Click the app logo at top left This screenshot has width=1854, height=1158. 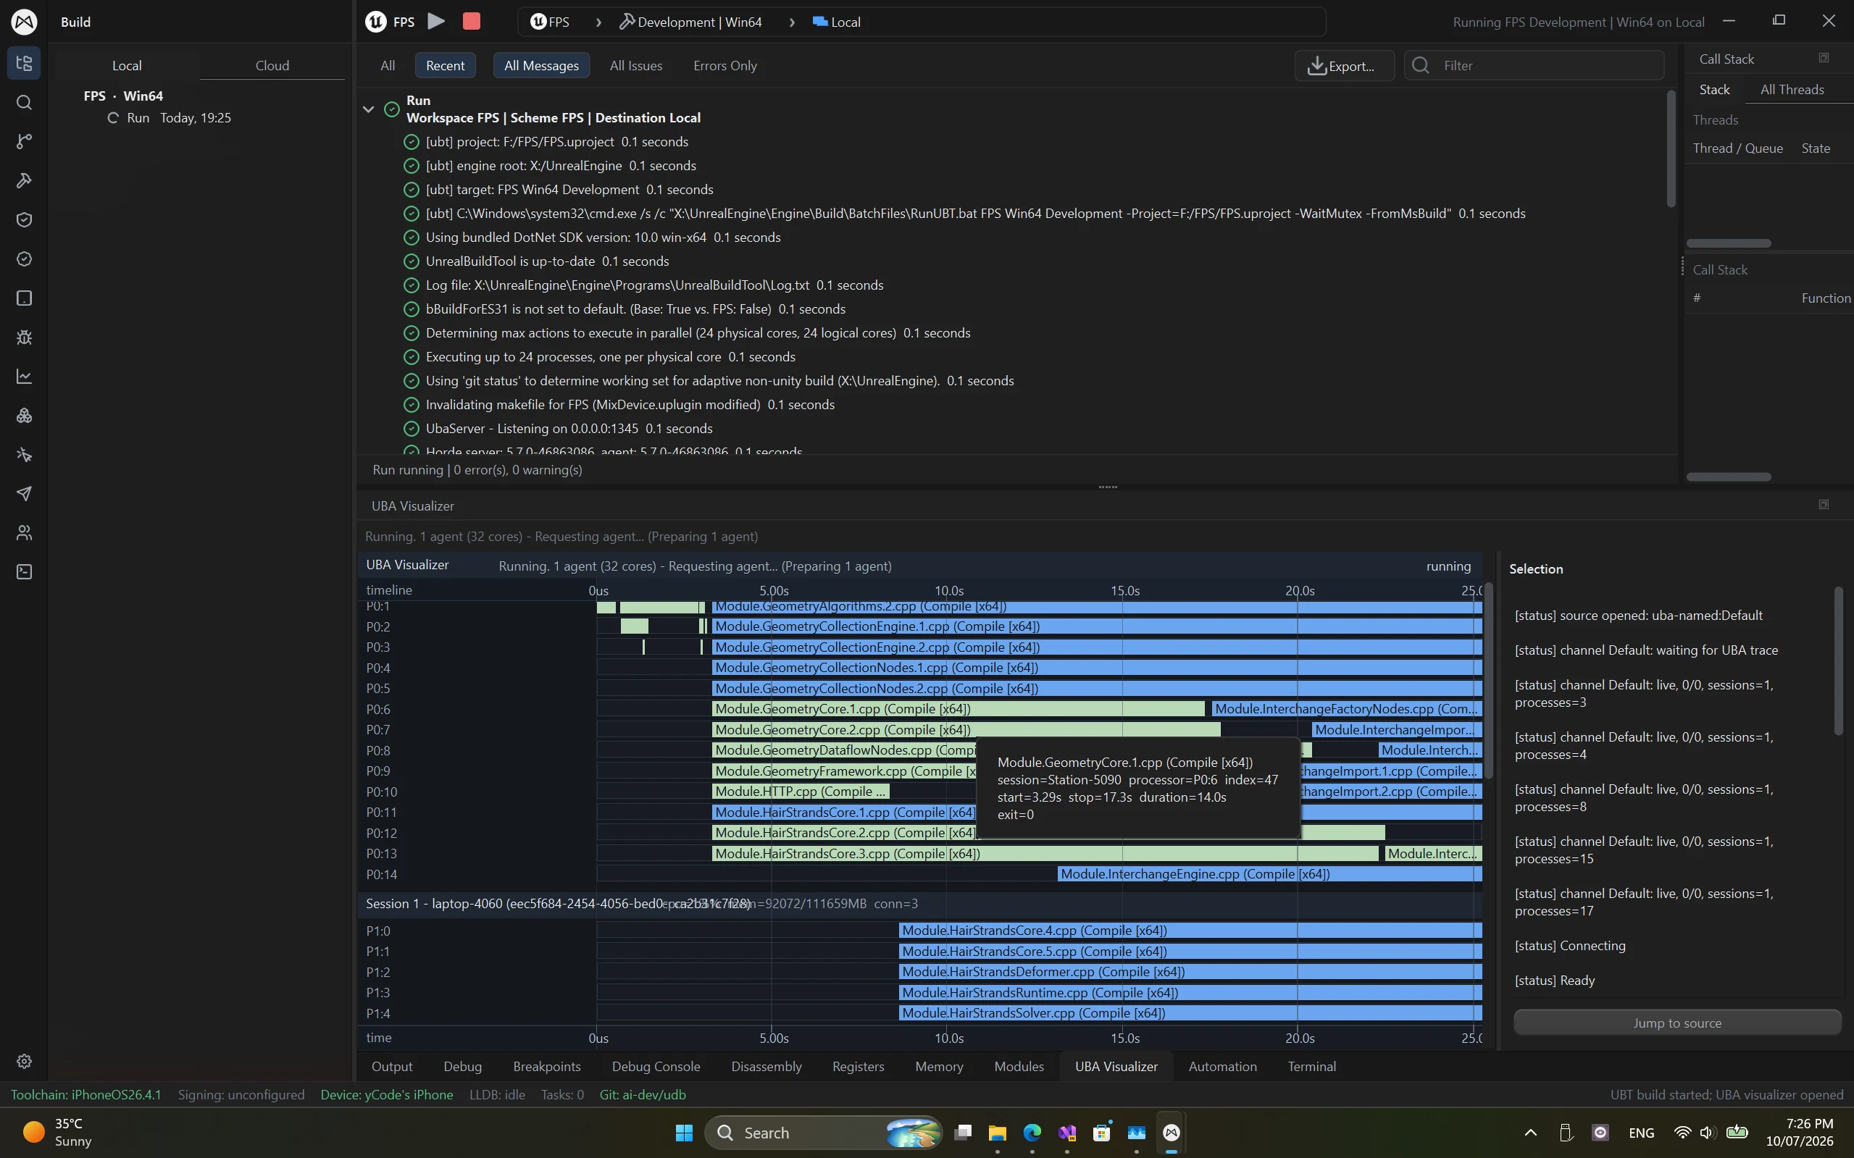pos(24,22)
